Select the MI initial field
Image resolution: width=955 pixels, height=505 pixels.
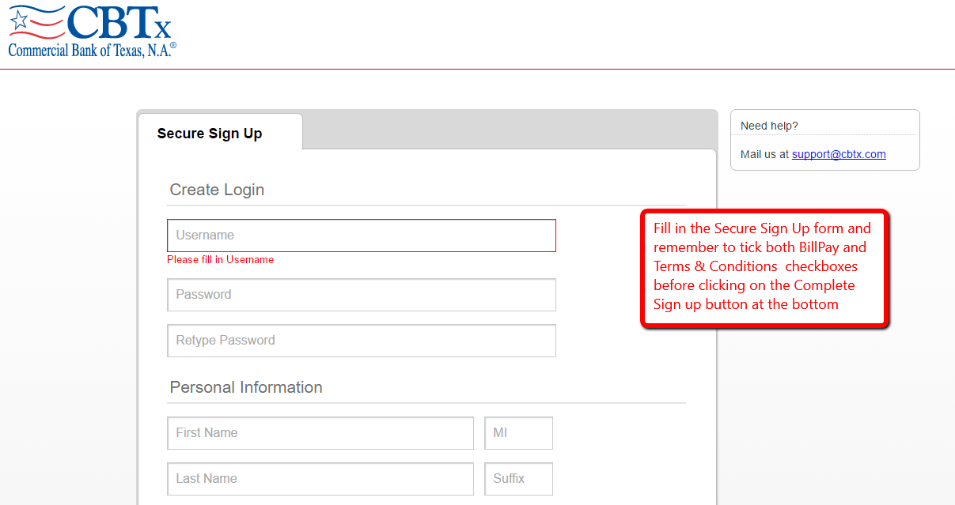point(518,433)
